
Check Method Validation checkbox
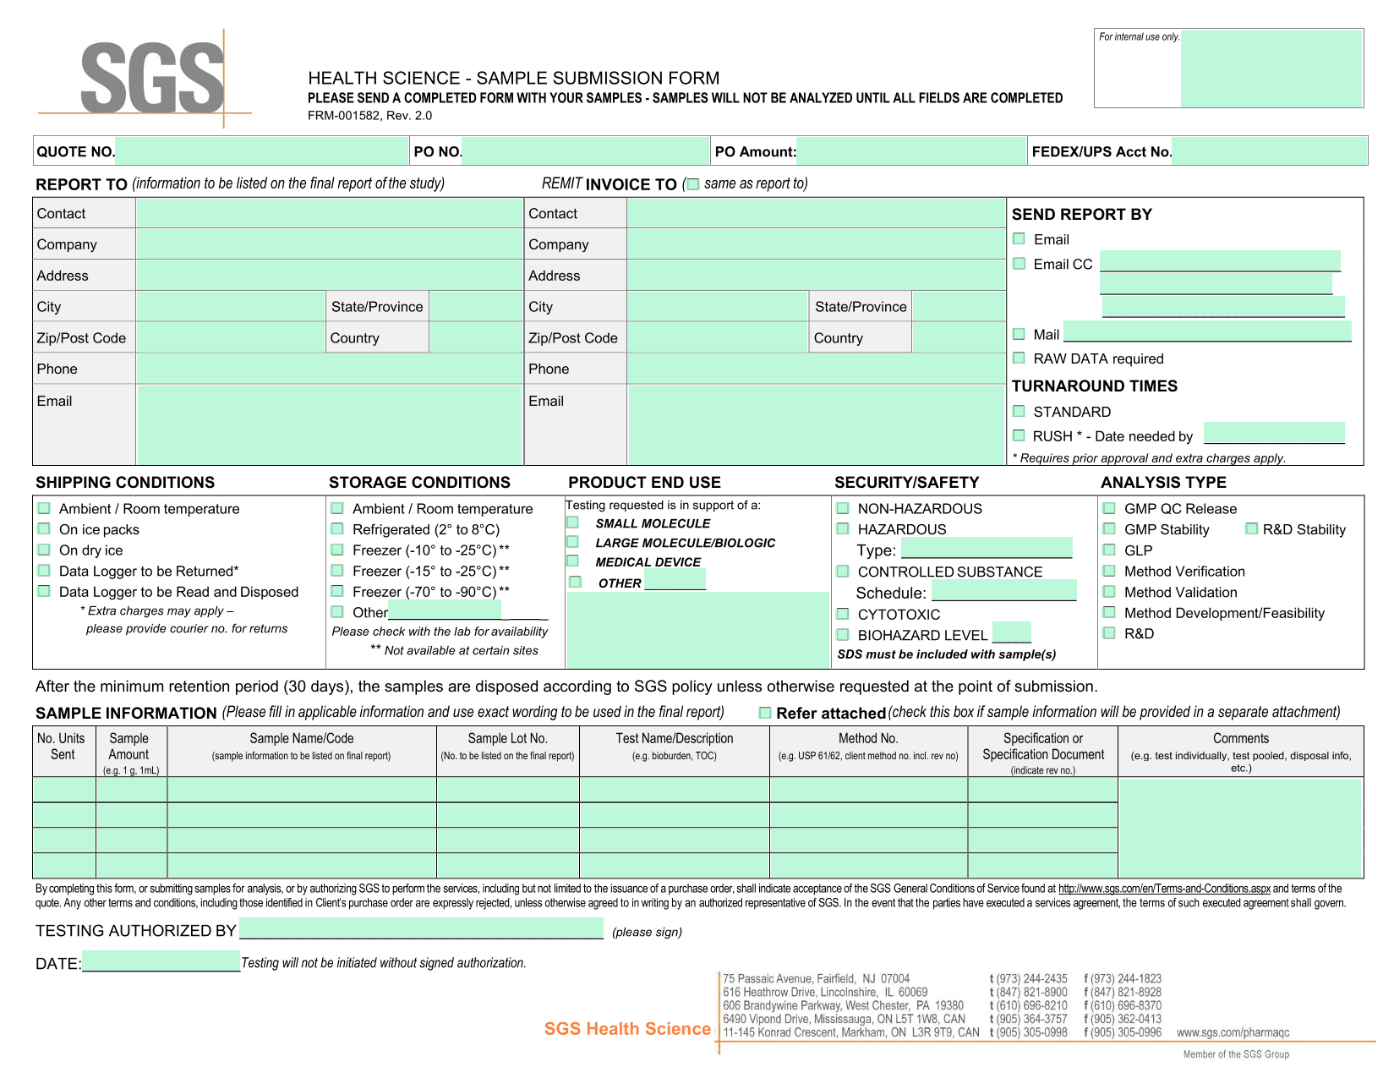click(x=1109, y=592)
